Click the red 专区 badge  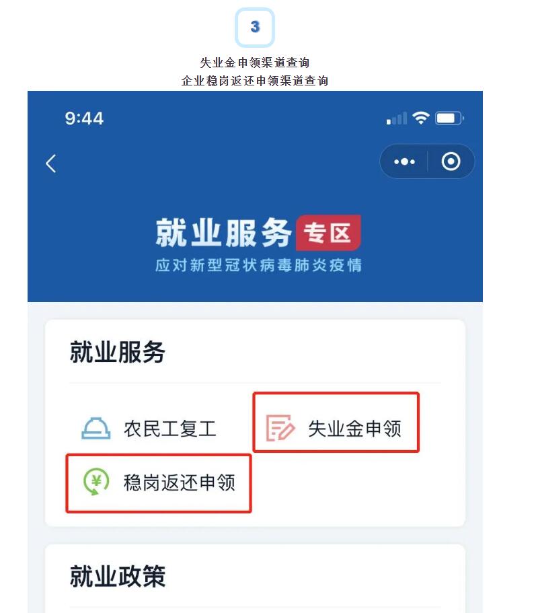(328, 233)
